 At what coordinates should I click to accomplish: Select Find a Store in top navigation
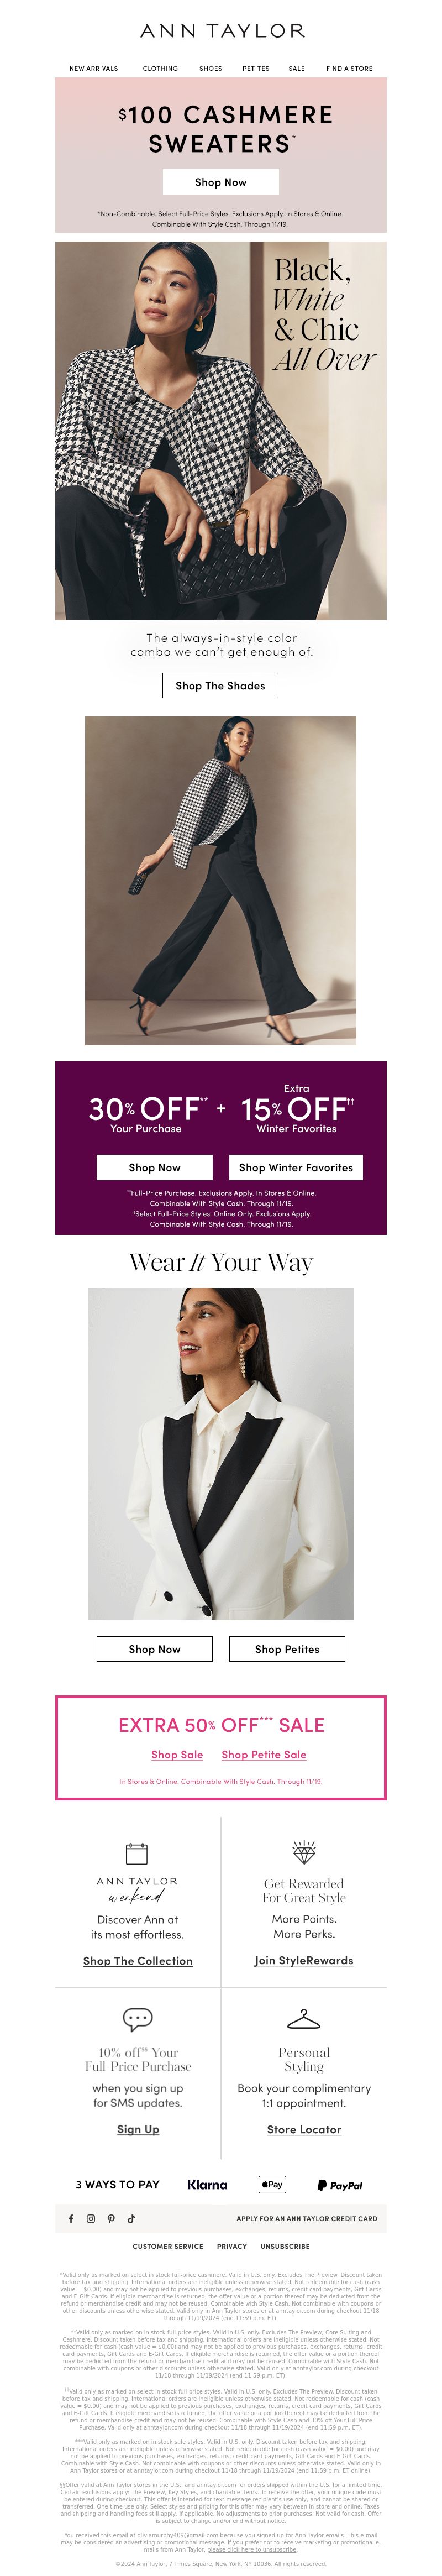pyautogui.click(x=349, y=69)
